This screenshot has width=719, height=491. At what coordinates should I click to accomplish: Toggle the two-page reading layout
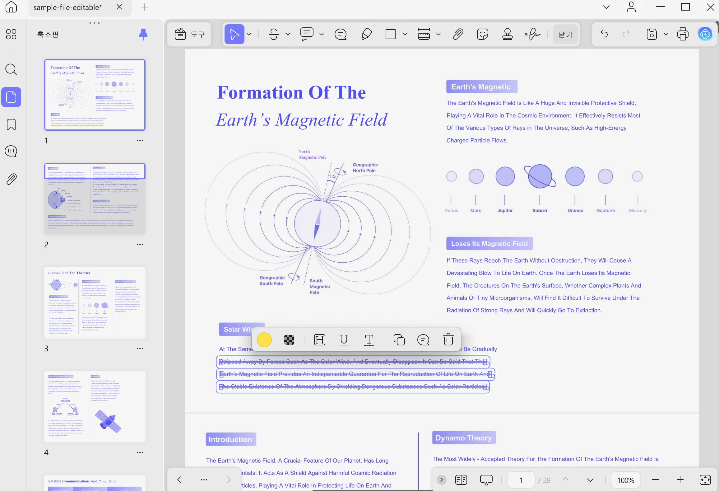point(461,480)
